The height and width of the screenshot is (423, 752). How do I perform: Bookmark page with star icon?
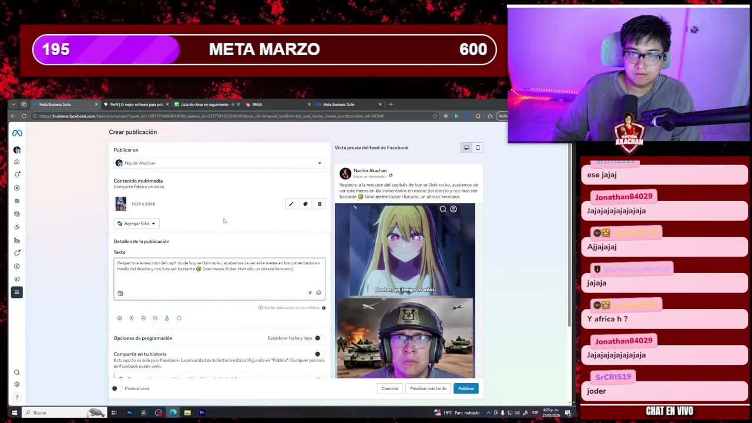(435, 116)
